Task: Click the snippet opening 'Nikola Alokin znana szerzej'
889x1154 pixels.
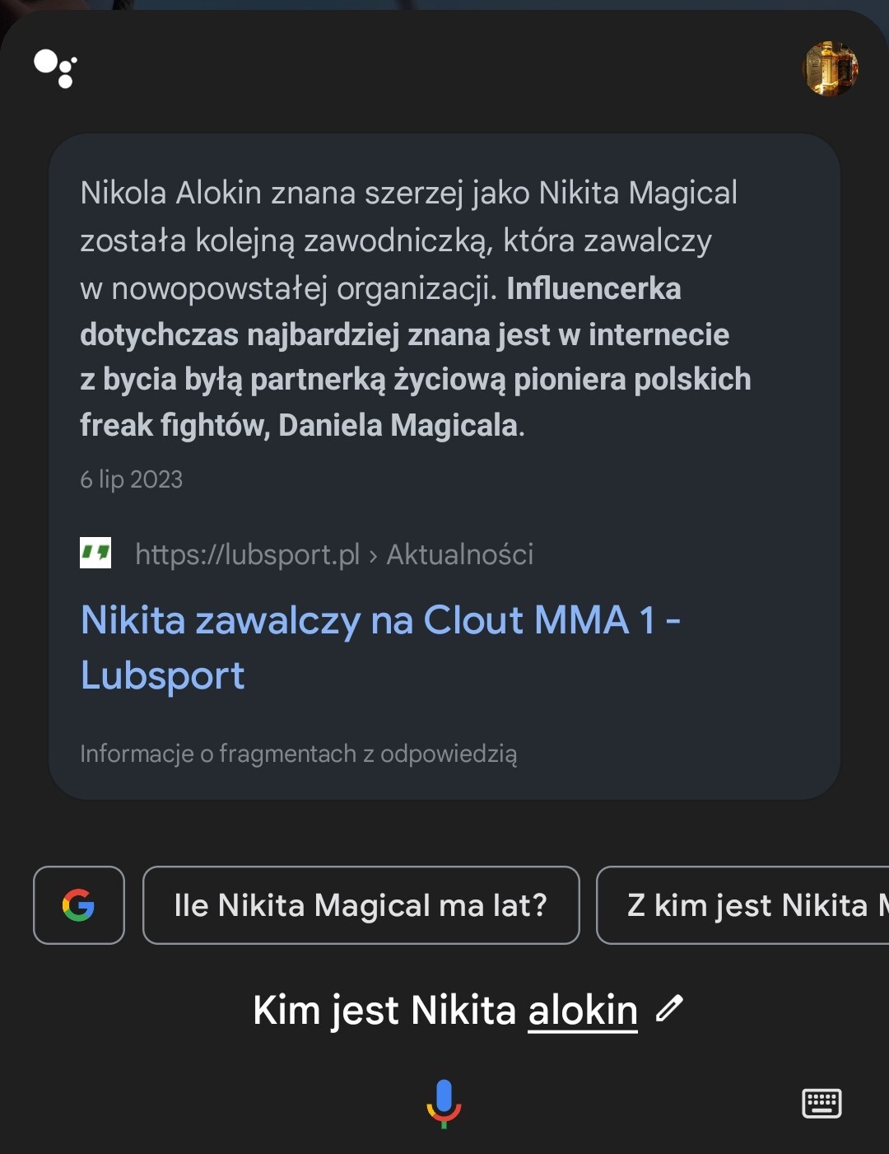Action: coord(408,194)
